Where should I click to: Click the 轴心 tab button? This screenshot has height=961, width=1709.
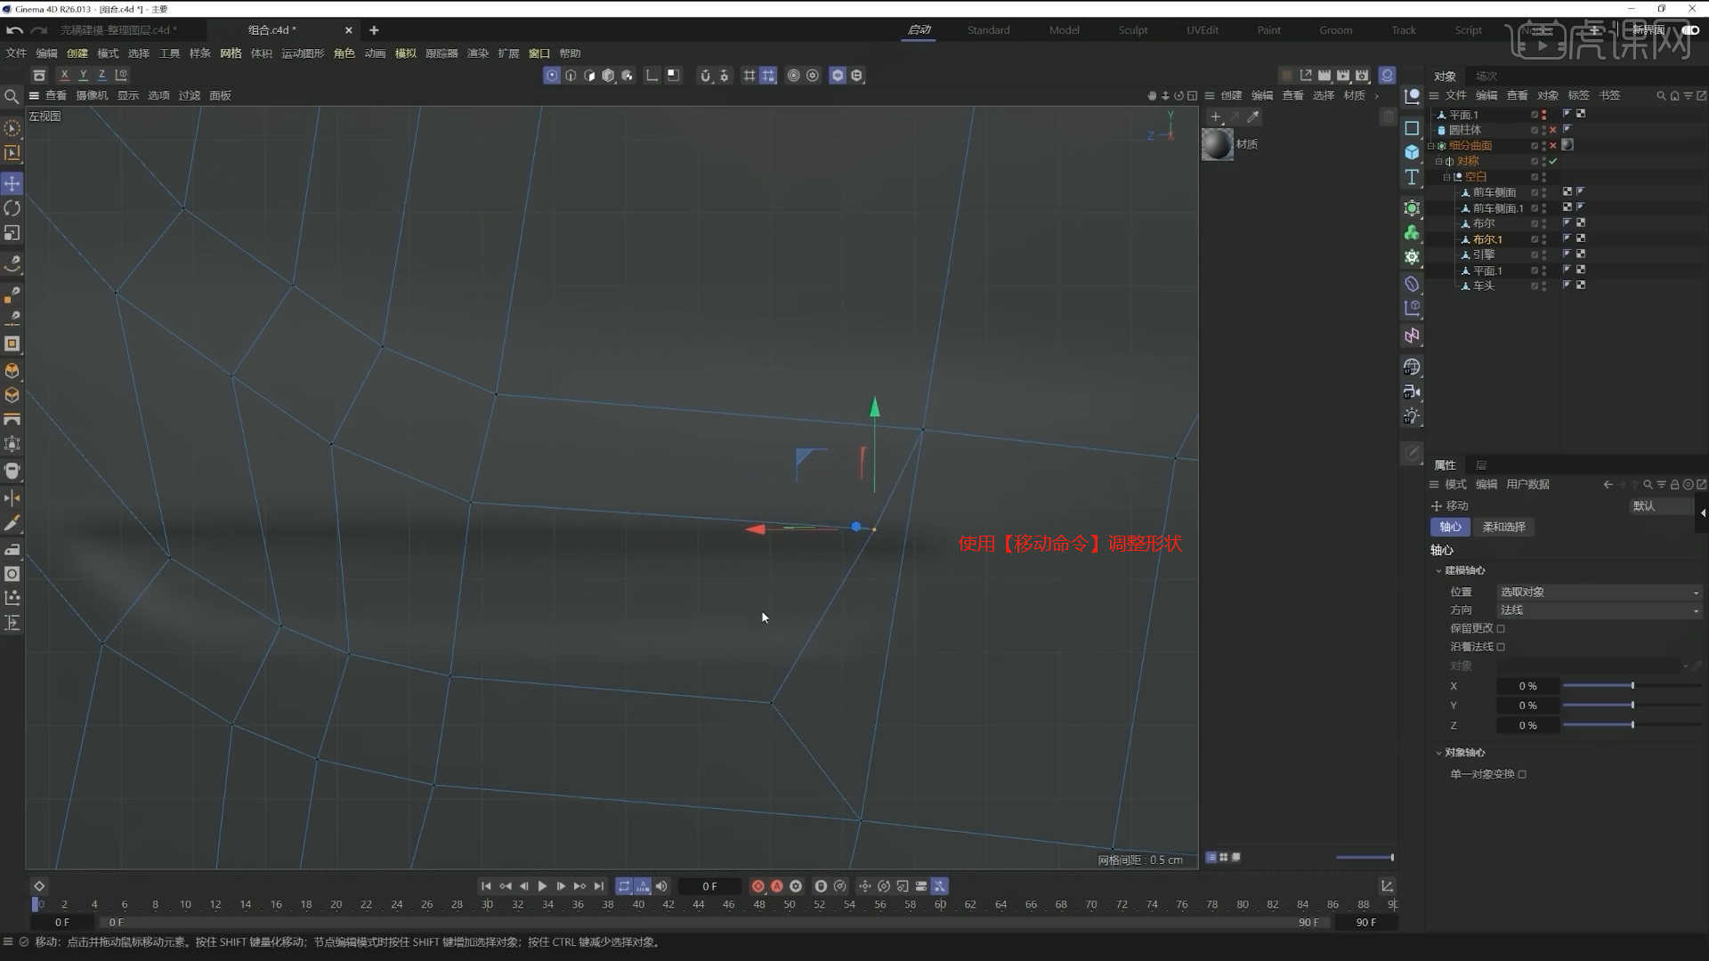click(x=1451, y=528)
